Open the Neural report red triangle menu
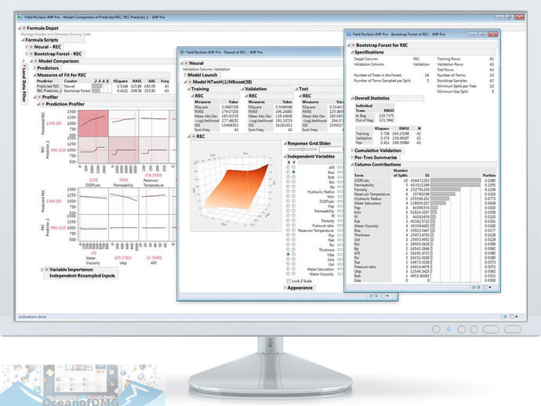This screenshot has height=406, width=541. 187,63
